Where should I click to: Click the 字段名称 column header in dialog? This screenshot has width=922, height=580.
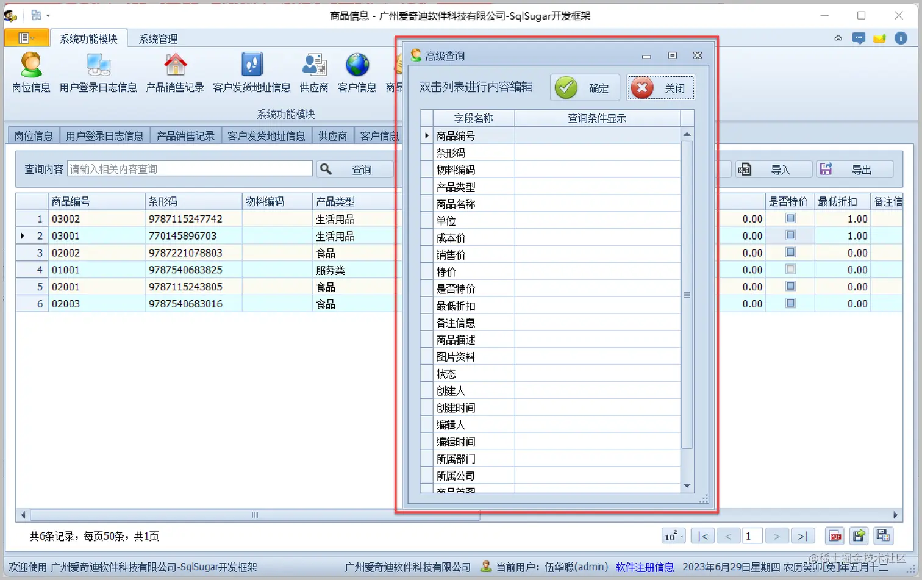(474, 118)
